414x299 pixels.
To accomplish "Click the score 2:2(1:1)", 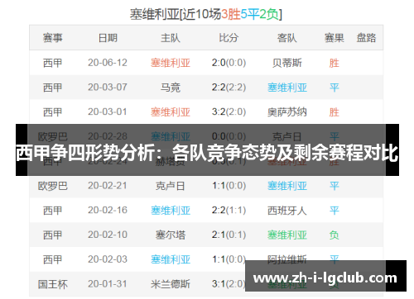I will pos(229,210).
